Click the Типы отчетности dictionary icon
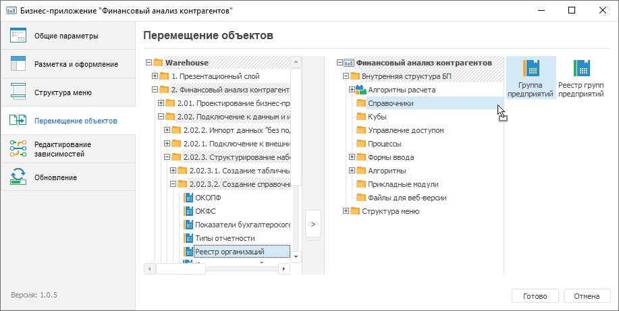The image size is (619, 311). click(189, 238)
